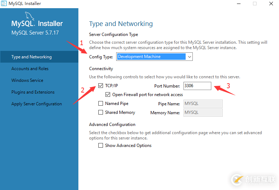Click the MySQL dolphin logo in sidebar
The height and width of the screenshot is (190, 279).
(x=30, y=16)
